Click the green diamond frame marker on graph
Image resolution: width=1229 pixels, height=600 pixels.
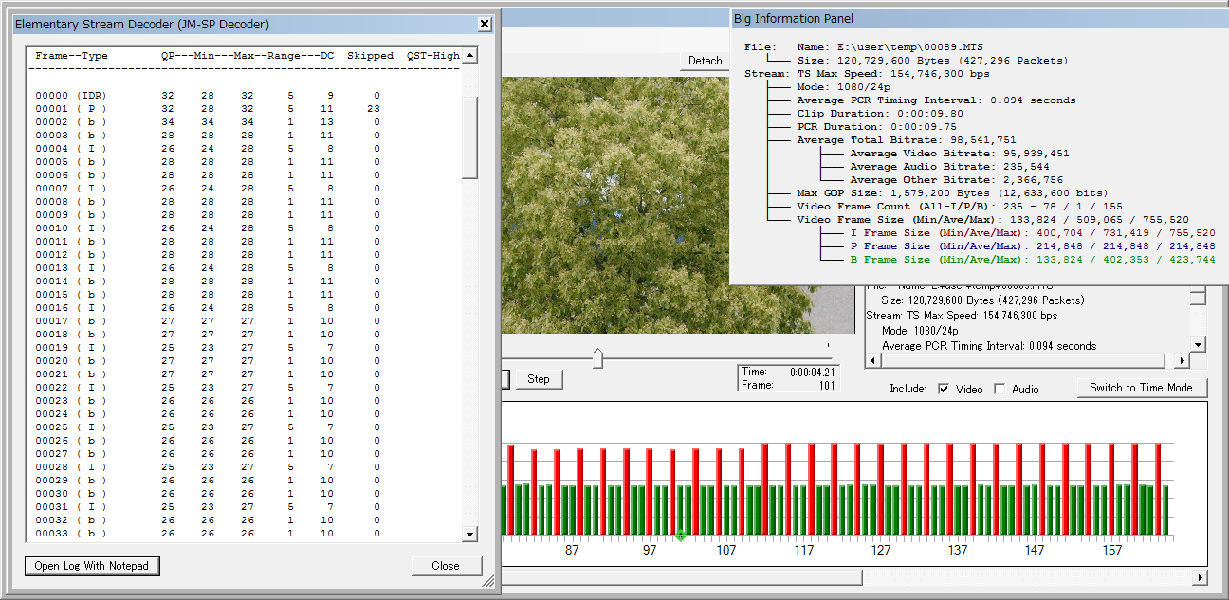click(680, 536)
